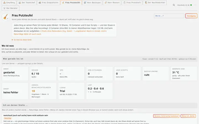
Task: Open the SMB-Sitzungen card
Action: click(99, 74)
